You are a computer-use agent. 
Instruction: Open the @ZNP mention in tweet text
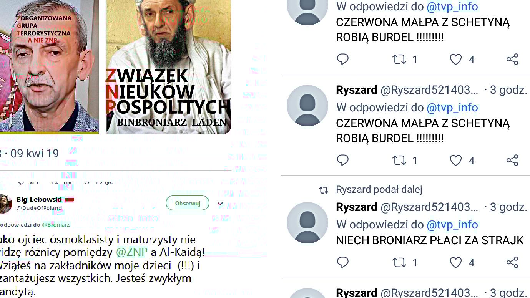coord(132,252)
